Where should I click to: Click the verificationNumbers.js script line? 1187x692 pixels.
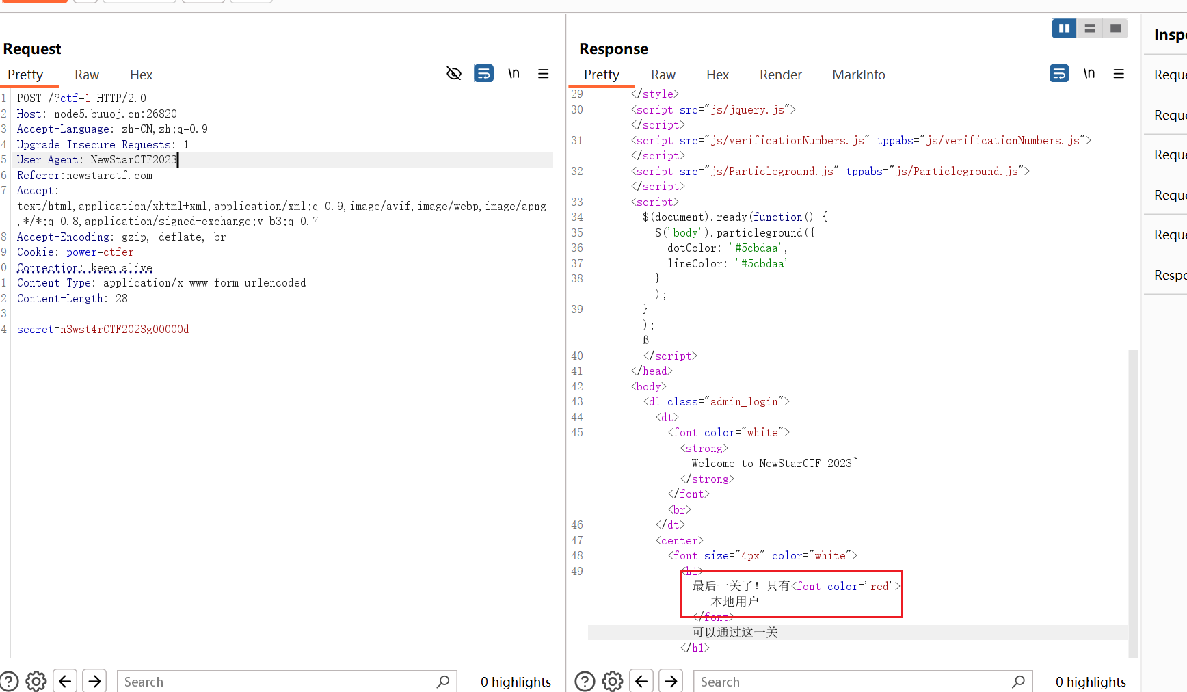[861, 141]
